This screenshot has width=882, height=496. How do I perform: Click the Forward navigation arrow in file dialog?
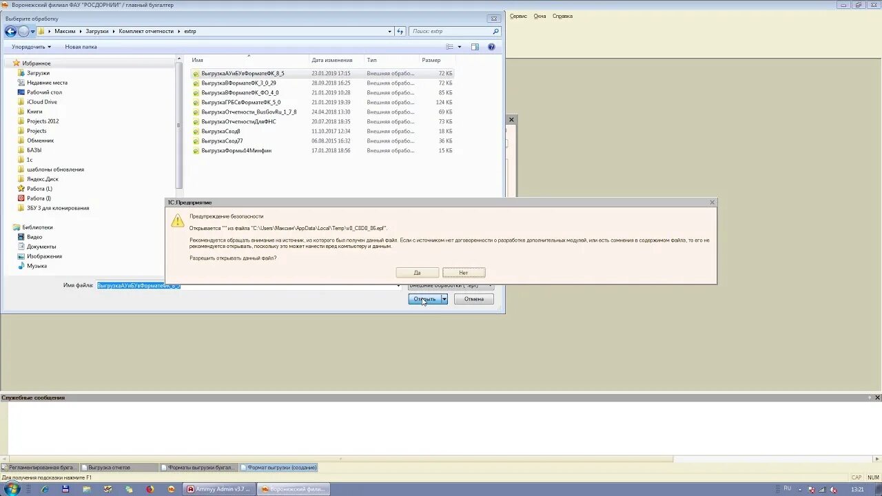pos(23,31)
